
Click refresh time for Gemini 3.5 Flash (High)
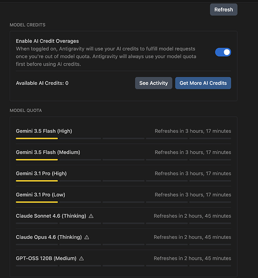[193, 131]
